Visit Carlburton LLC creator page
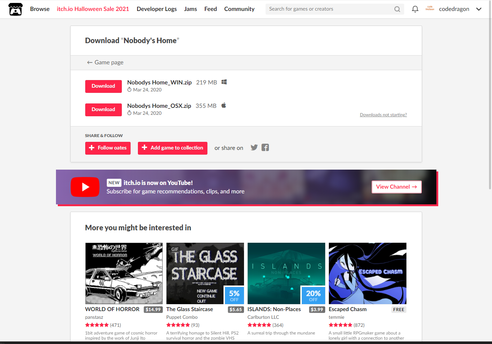This screenshot has width=492, height=344. (263, 317)
